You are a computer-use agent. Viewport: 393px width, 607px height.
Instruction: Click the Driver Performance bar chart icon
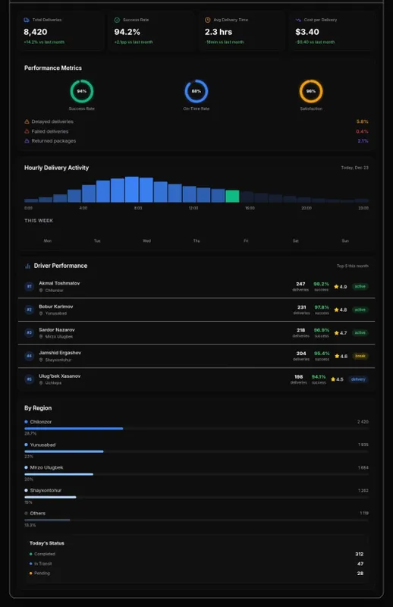[27, 266]
